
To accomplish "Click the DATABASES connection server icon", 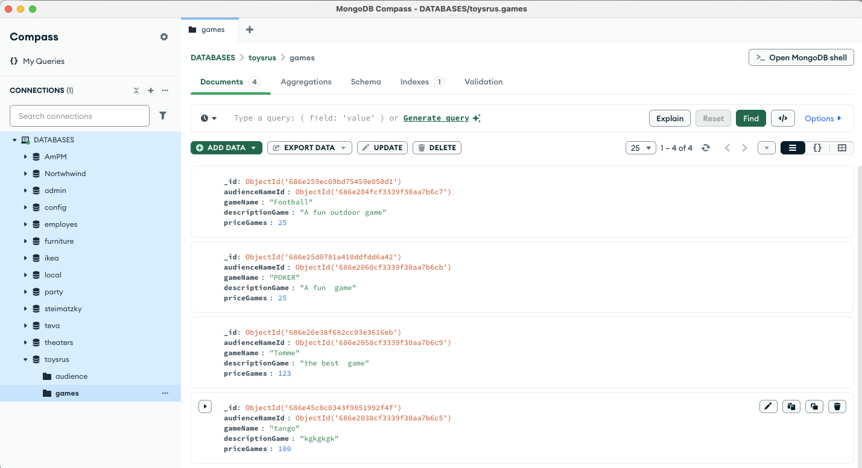I will pos(25,140).
